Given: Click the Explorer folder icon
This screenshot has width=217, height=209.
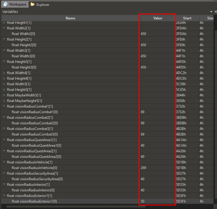Looking at the screenshot, I should click(x=33, y=4).
